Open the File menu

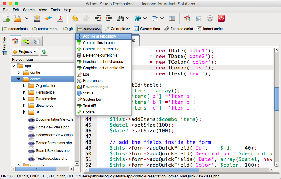coord(5,10)
